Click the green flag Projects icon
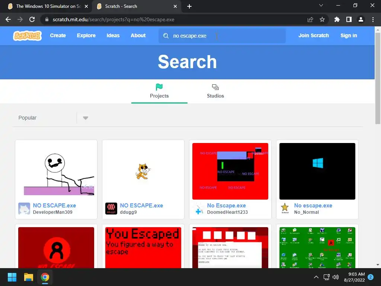This screenshot has width=381, height=286. (x=159, y=87)
